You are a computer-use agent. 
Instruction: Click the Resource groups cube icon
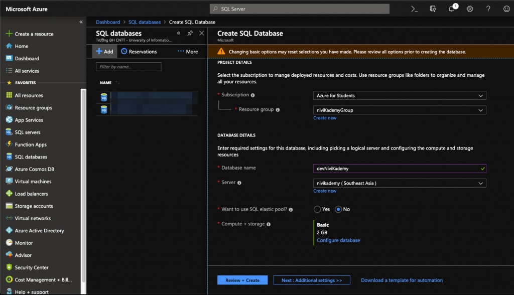pyautogui.click(x=9, y=107)
